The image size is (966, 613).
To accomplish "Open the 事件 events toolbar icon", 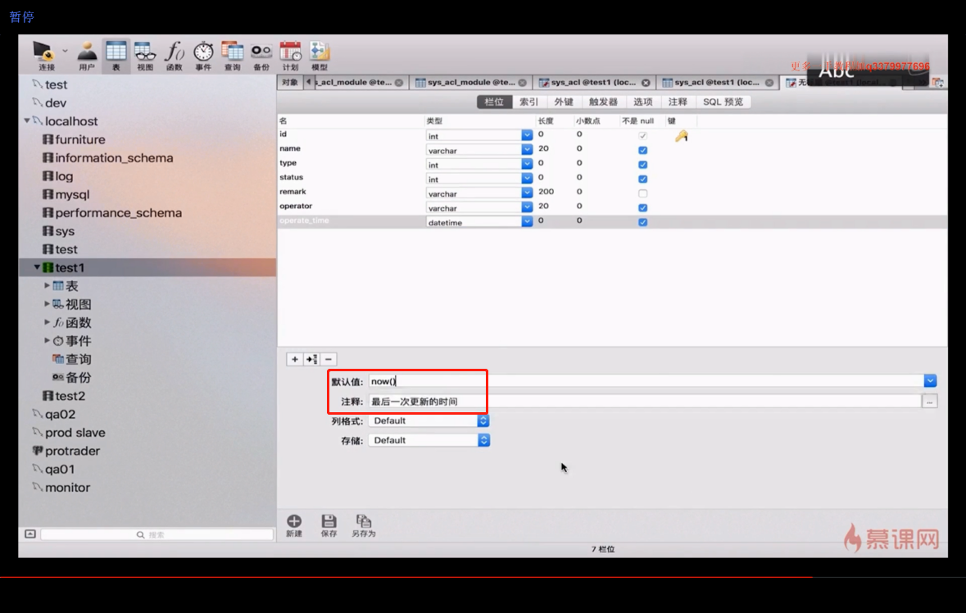I will click(x=203, y=56).
